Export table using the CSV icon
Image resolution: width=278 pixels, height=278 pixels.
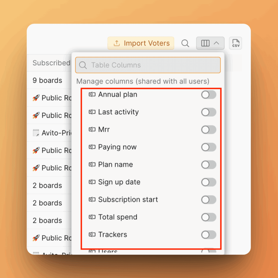[236, 43]
